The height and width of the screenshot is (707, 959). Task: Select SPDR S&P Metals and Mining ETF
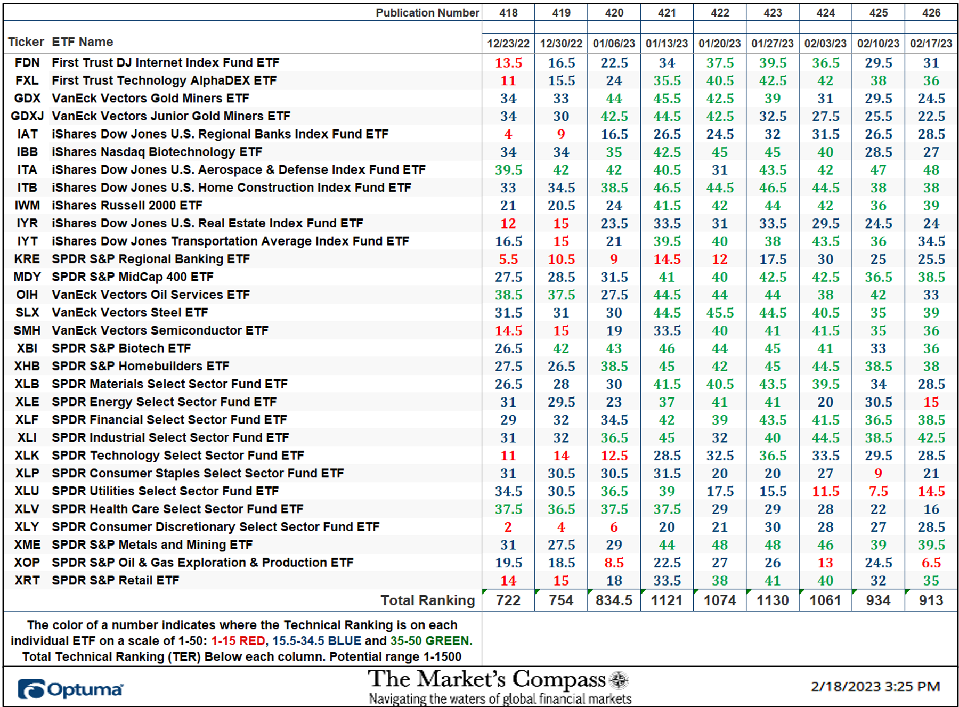tap(152, 545)
